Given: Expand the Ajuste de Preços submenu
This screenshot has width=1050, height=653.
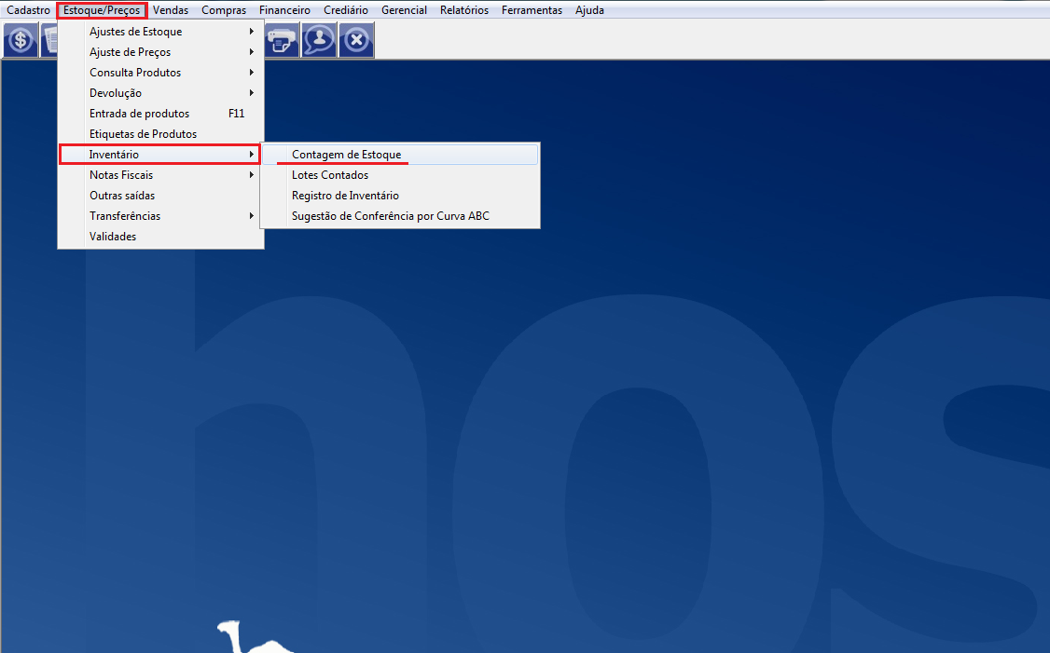Looking at the screenshot, I should pos(131,52).
